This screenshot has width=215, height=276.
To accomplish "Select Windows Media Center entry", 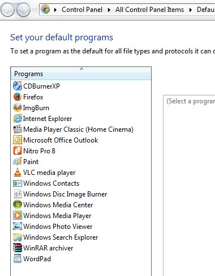I will (58, 205).
